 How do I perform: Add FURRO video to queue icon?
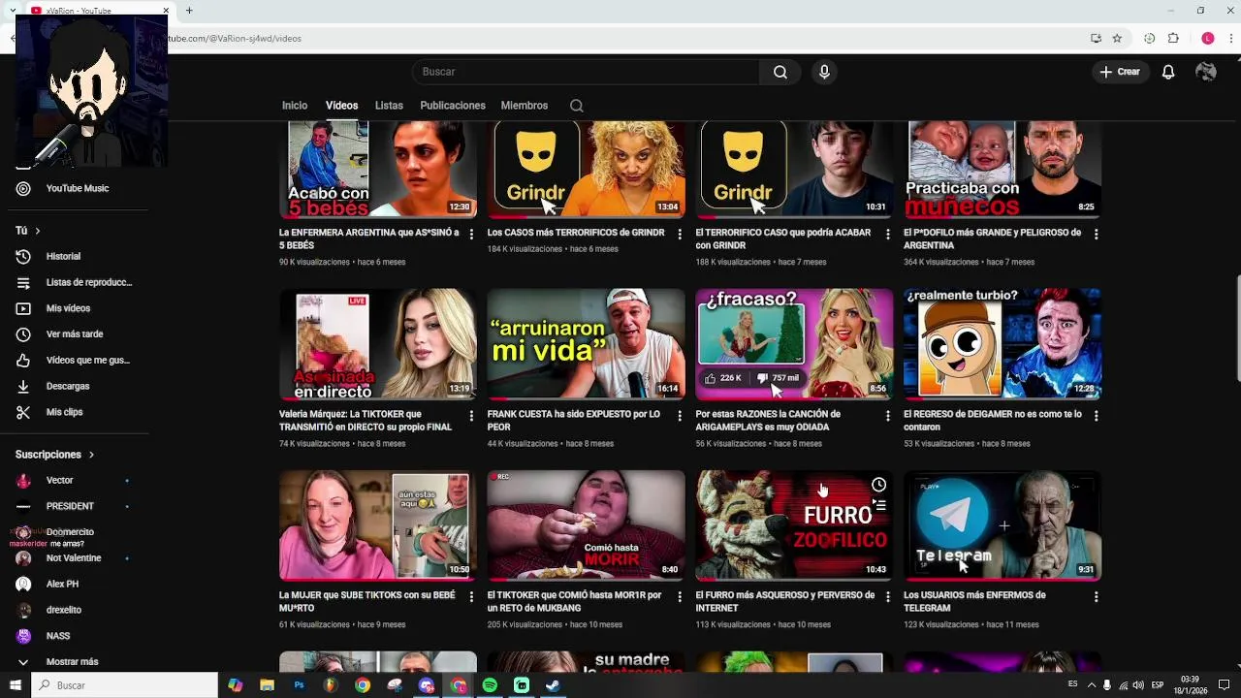click(x=878, y=505)
